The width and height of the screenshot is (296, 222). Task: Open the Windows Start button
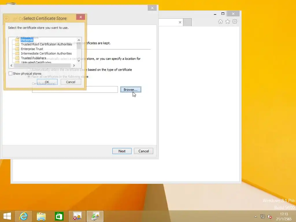(7, 216)
